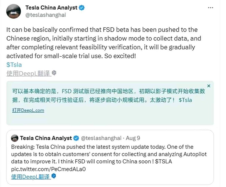
Task: Open the three-dot more options menu
Action: [210, 8]
